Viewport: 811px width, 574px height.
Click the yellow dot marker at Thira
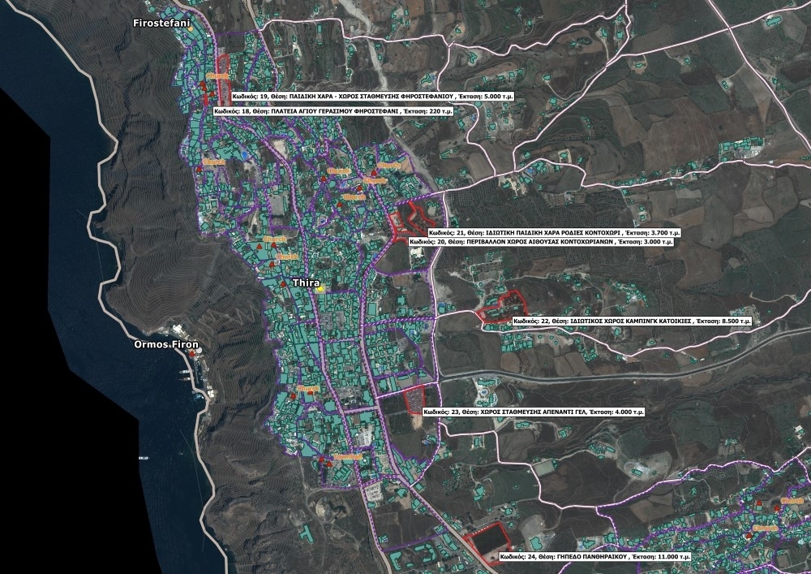tap(320, 288)
